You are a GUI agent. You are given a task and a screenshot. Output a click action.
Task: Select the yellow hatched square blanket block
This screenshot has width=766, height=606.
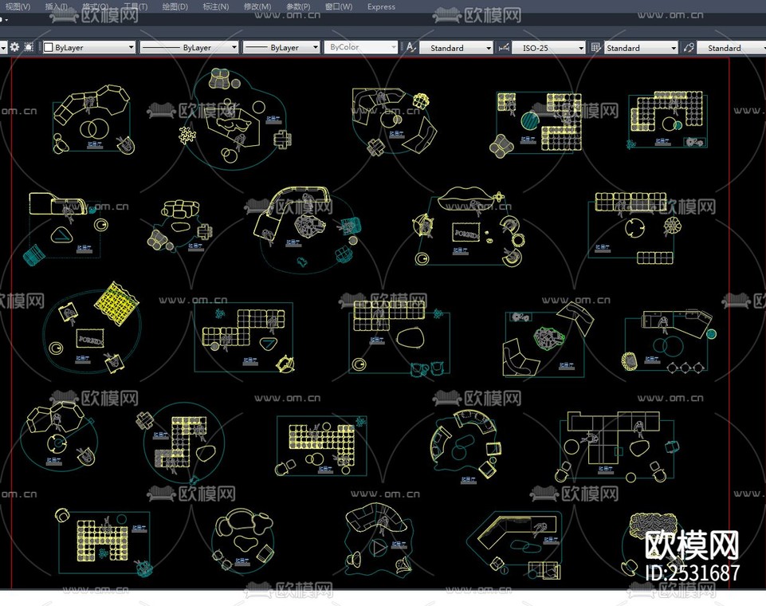[116, 304]
